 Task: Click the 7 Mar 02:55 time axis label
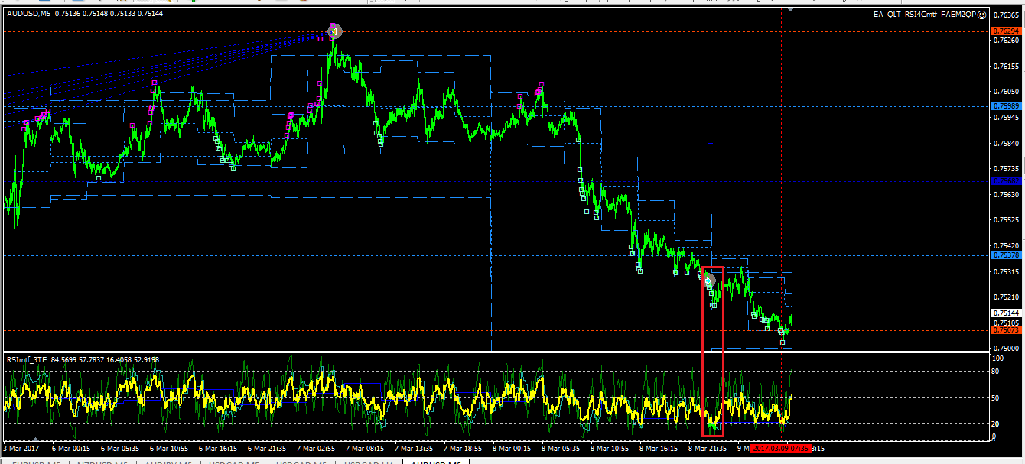coord(315,448)
